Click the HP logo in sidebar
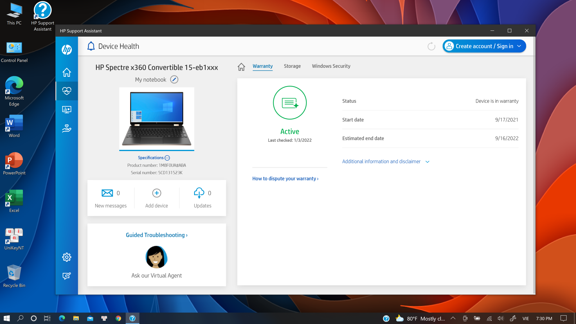The image size is (576, 324). [x=67, y=50]
